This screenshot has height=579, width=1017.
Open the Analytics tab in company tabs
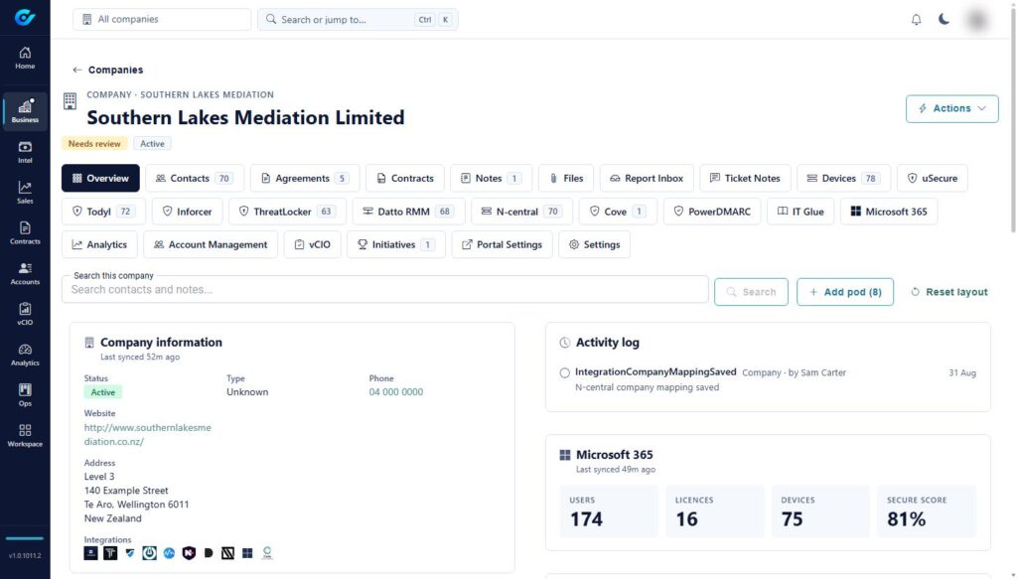pos(99,244)
